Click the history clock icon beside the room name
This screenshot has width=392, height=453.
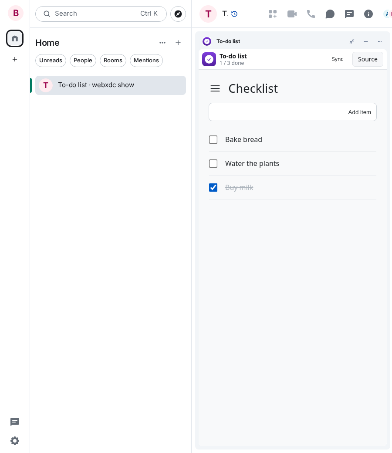coord(234,14)
